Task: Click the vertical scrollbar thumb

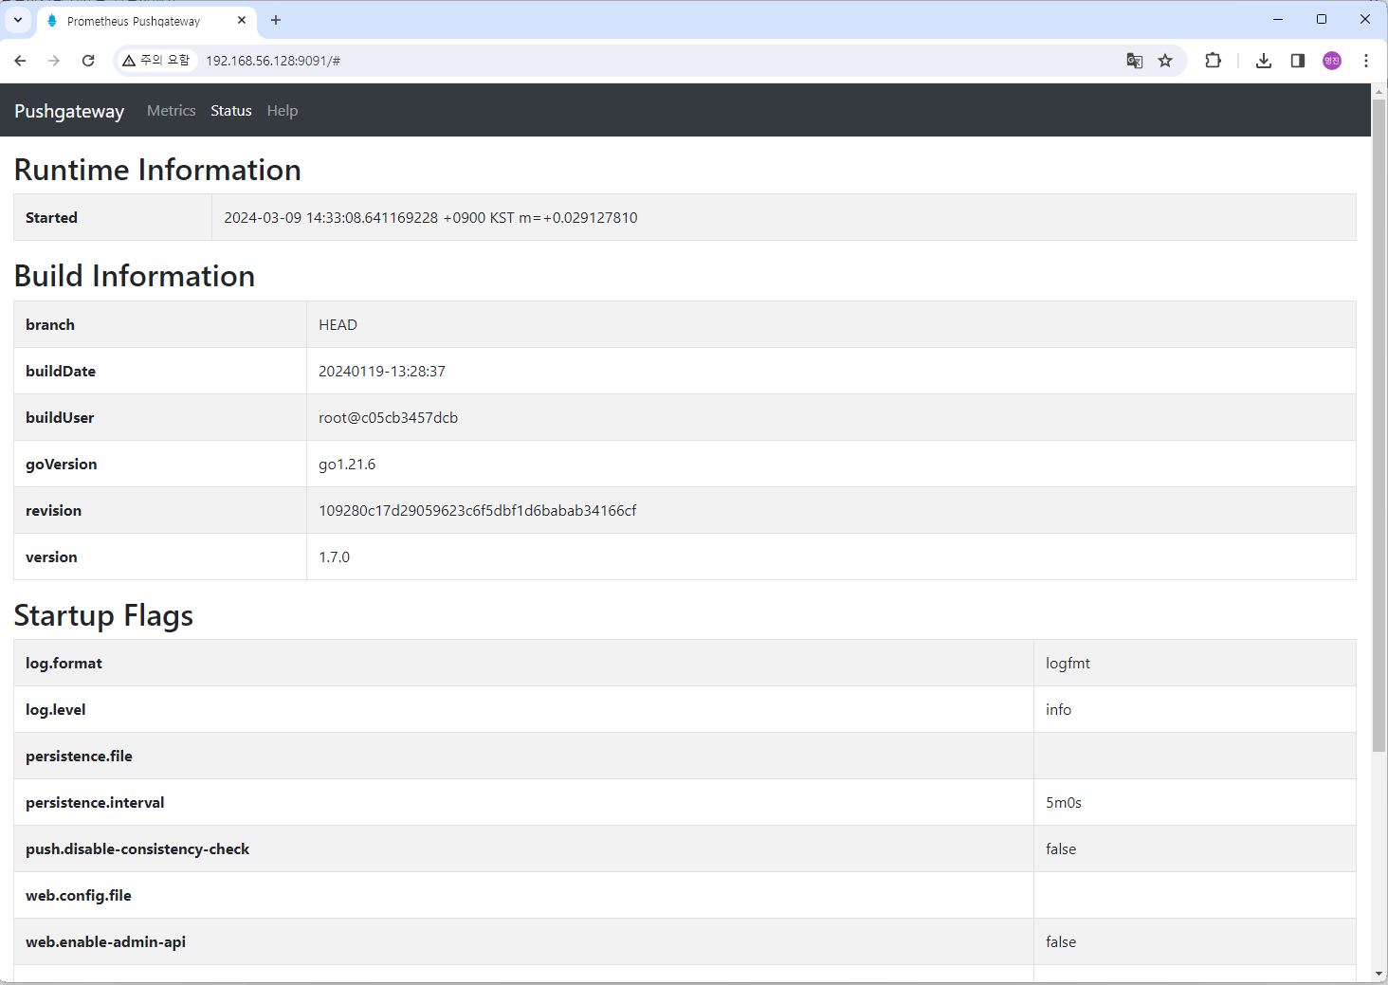Action: (1379, 425)
